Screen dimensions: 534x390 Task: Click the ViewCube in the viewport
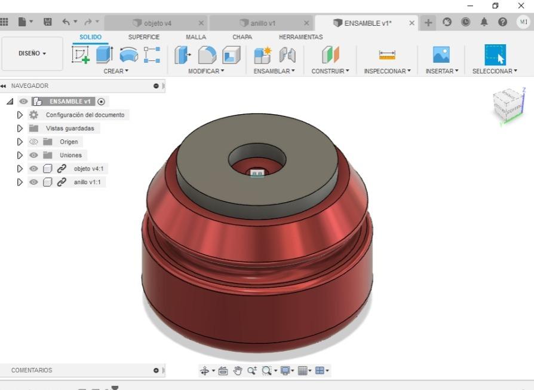coord(508,104)
